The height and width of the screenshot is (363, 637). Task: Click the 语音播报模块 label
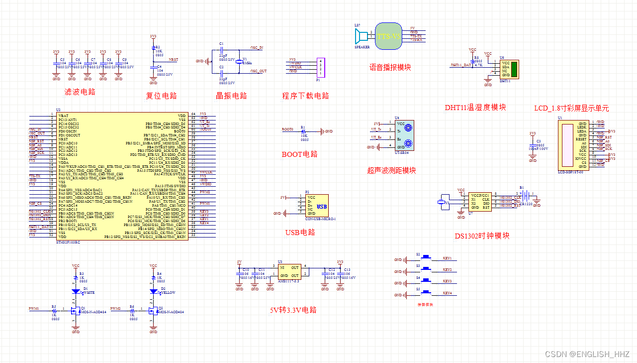point(390,67)
